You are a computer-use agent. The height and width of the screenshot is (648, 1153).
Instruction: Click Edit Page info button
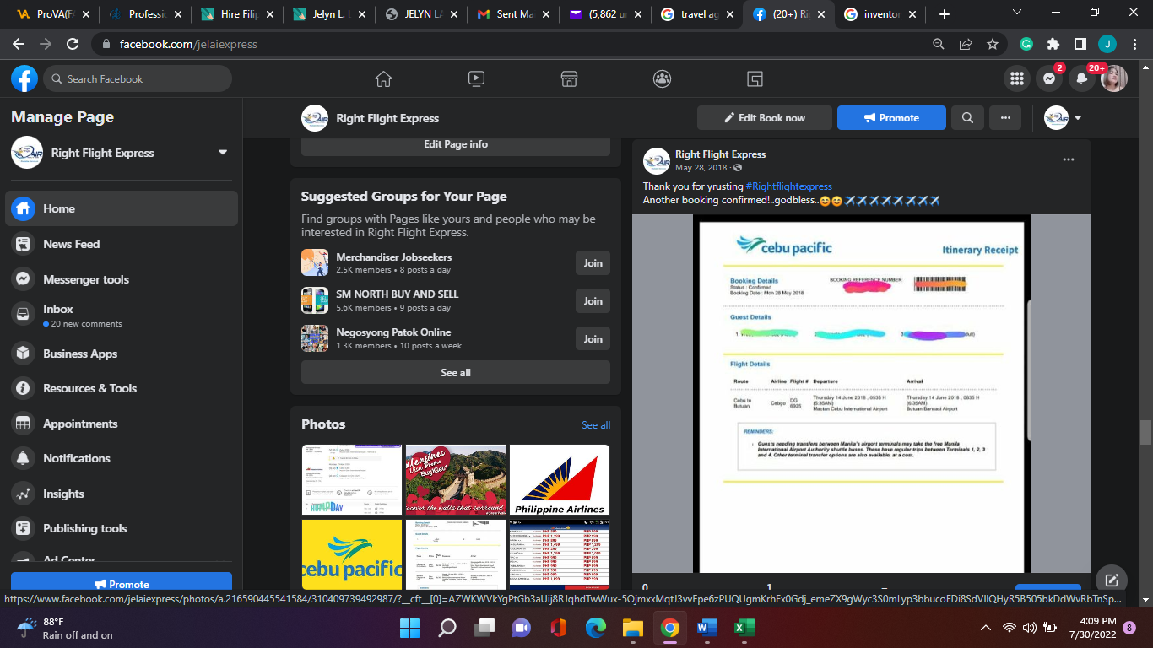pyautogui.click(x=456, y=144)
